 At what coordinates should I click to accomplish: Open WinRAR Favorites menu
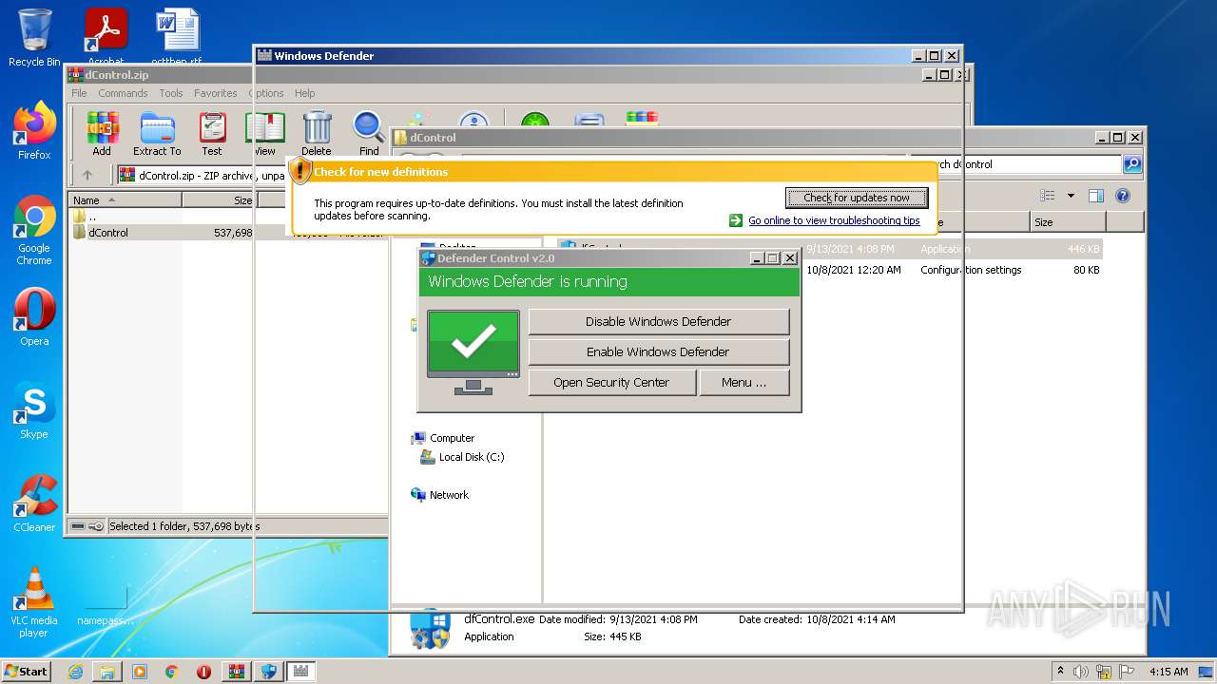216,93
